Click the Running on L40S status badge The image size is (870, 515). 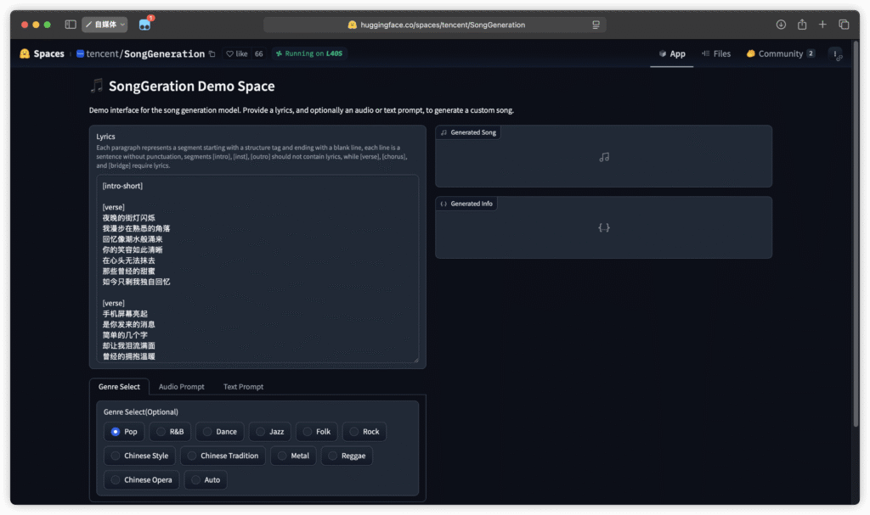pos(309,53)
